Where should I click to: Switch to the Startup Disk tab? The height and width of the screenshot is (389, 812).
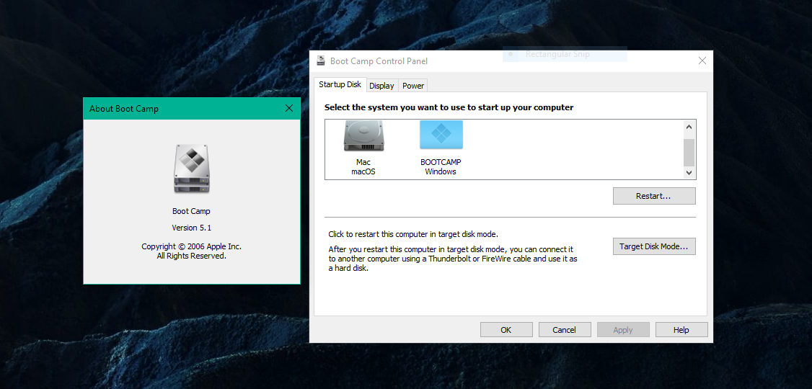pyautogui.click(x=340, y=85)
